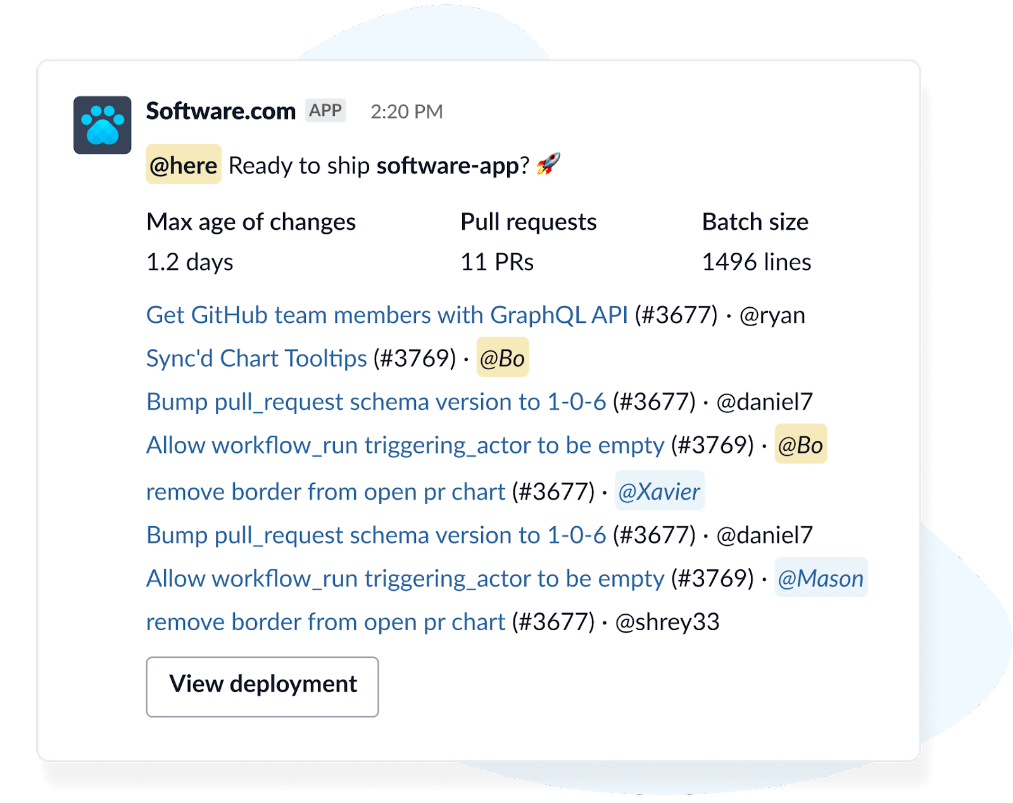The width and height of the screenshot is (1013, 803).
Task: Click the 2:20 PM message timestamp
Action: [406, 112]
